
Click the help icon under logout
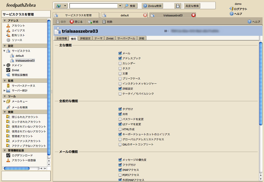pos(232,14)
